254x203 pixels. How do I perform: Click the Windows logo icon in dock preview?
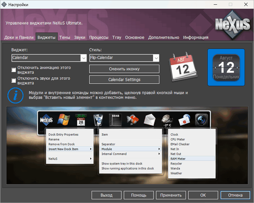[64, 120]
